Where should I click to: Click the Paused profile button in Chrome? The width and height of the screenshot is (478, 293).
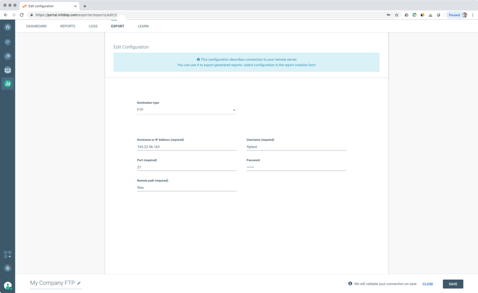[457, 15]
